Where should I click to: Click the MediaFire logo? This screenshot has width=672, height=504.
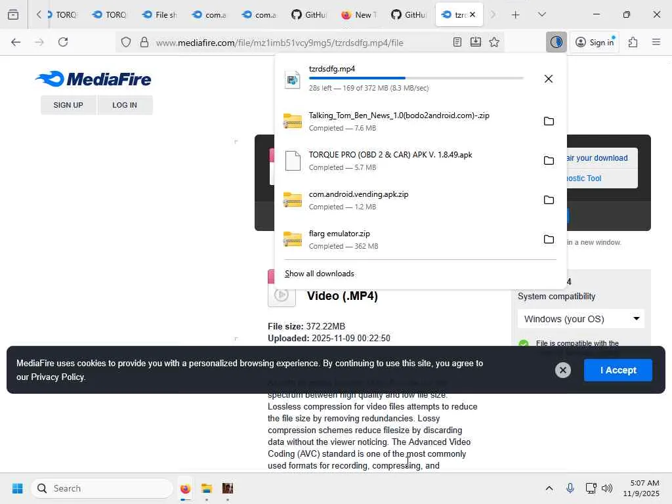tap(93, 79)
